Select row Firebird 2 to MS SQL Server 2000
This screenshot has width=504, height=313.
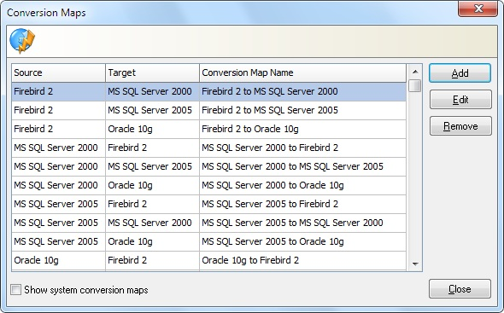[x=209, y=91]
